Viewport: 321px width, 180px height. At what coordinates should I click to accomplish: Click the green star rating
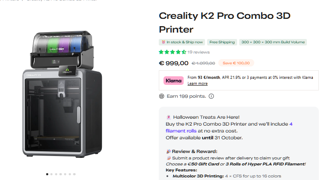(172, 52)
